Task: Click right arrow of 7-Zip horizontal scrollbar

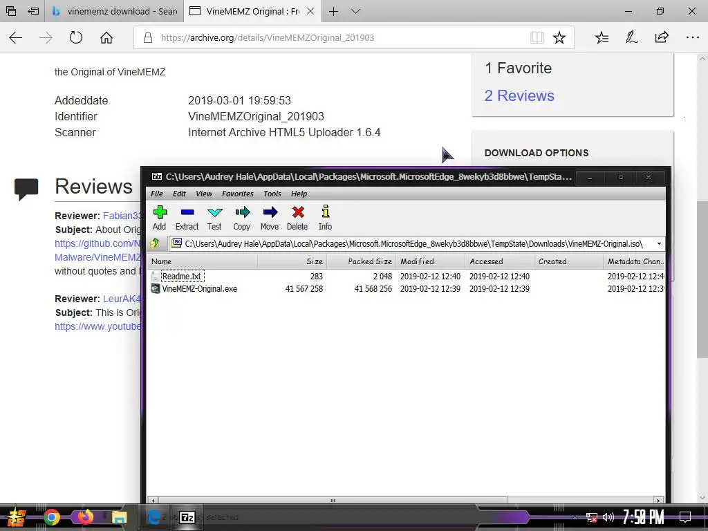Action: point(659,501)
